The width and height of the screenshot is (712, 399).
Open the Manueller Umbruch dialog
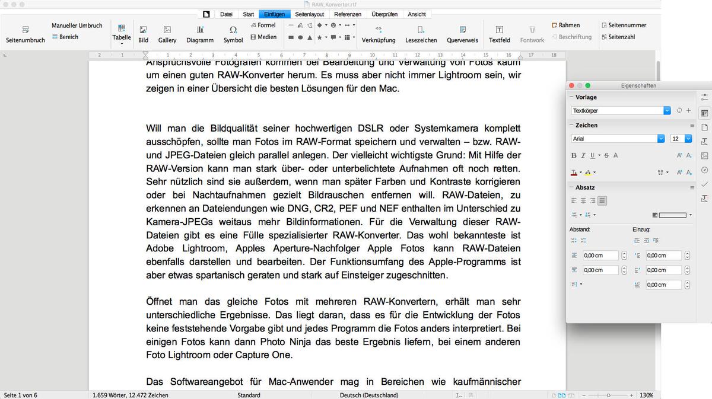77,25
